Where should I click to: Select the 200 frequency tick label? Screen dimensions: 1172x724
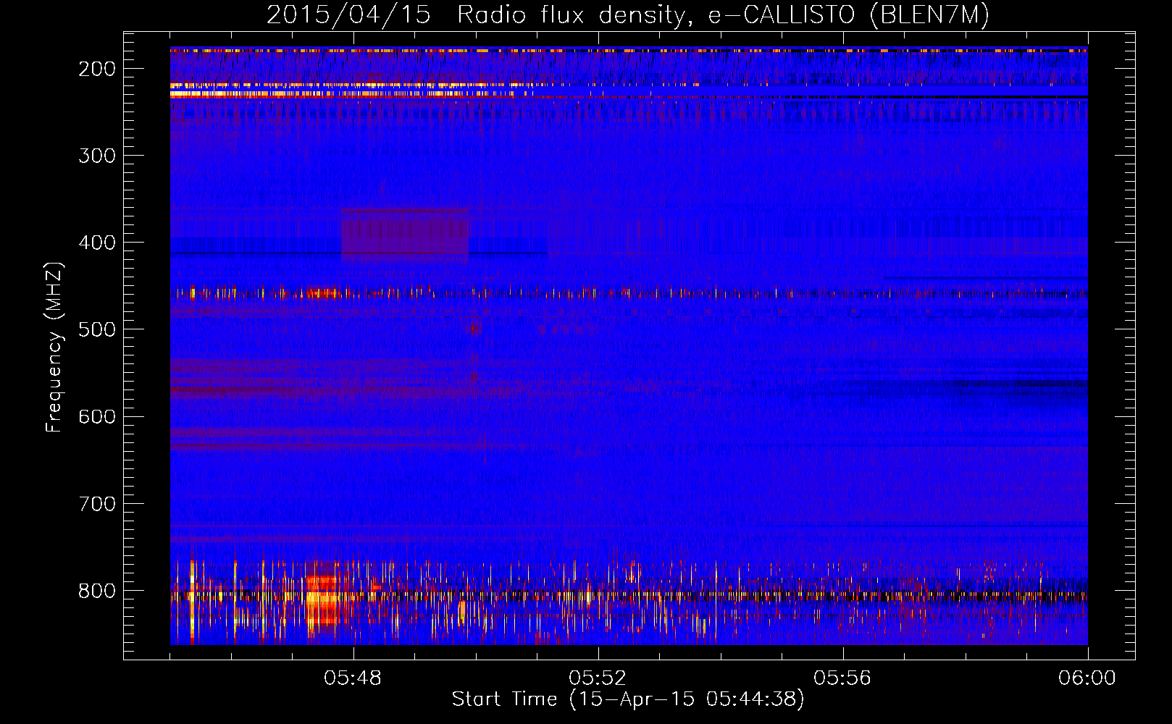tap(97, 69)
